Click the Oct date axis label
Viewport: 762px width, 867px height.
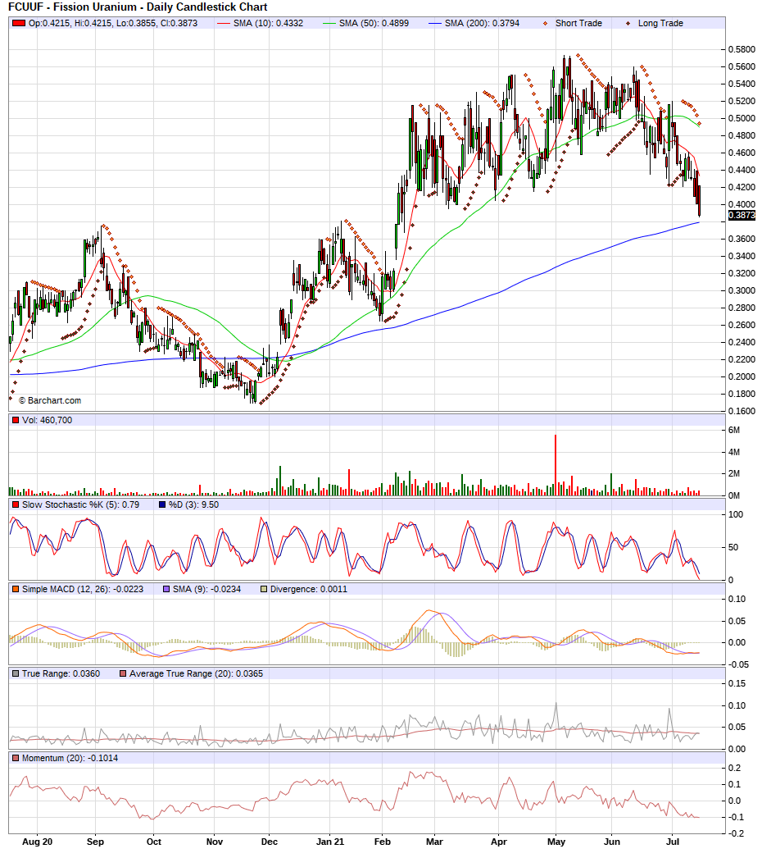pos(154,842)
